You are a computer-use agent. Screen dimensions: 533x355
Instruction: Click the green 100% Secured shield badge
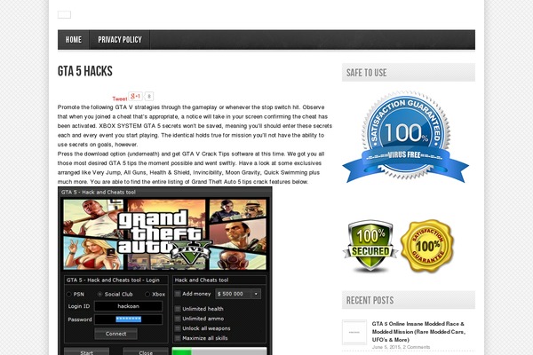click(x=370, y=246)
